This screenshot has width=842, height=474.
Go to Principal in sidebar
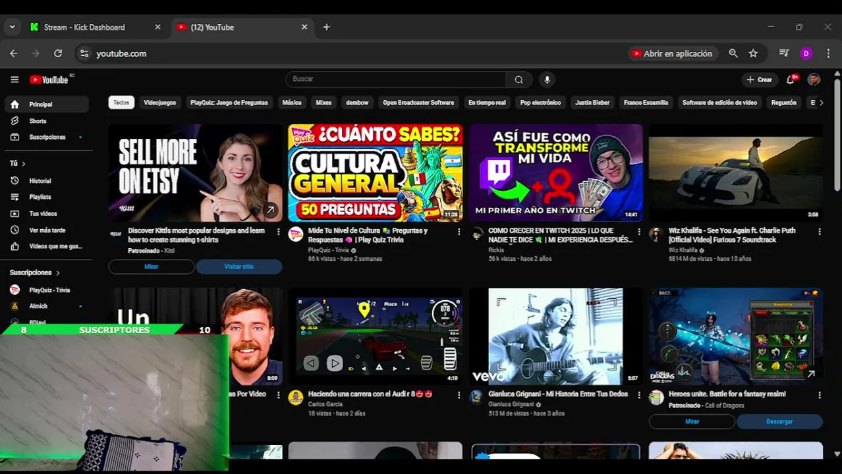(46, 105)
